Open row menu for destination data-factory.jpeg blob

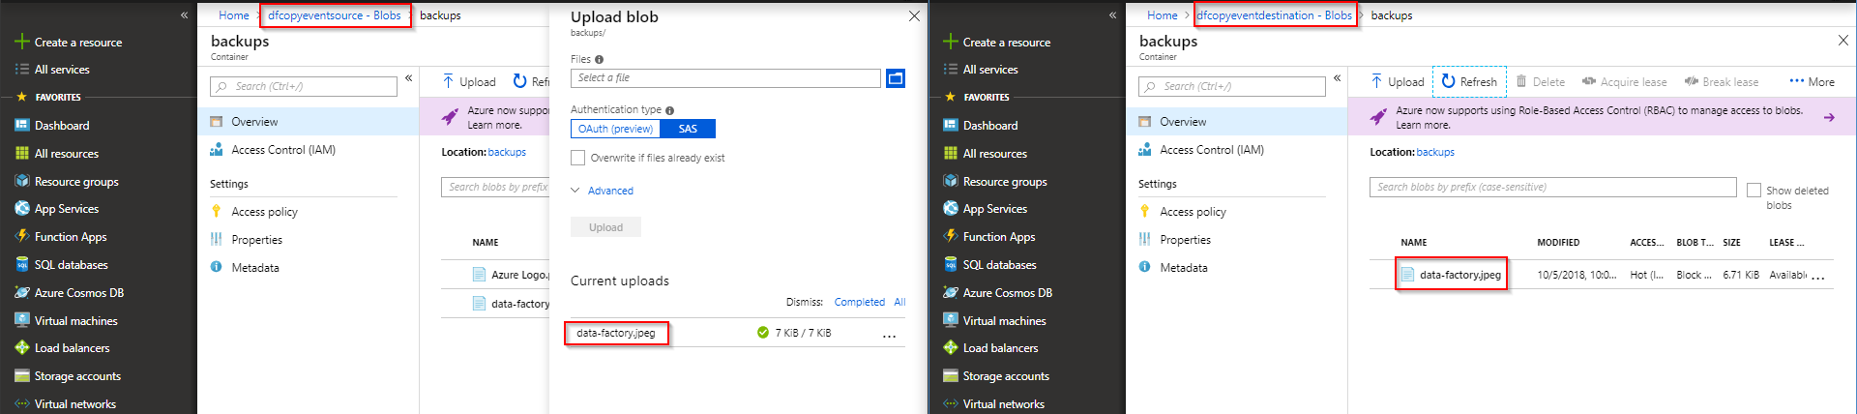1818,277
